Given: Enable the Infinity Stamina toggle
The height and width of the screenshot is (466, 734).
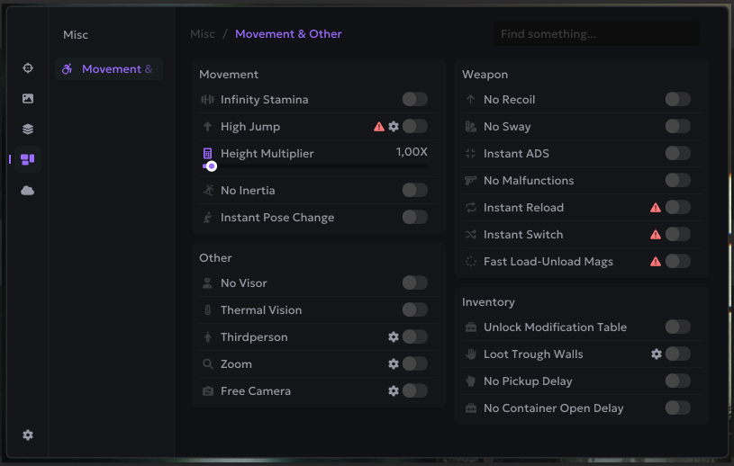Looking at the screenshot, I should point(414,100).
